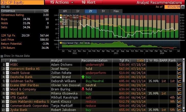The image size is (186, 112).
Task: Show chart for Komercni Banka row
Action: click(x=179, y=69)
